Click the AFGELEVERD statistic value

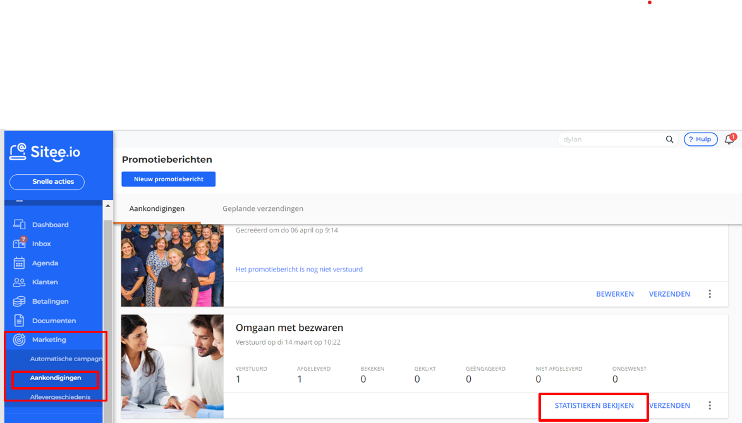(300, 379)
